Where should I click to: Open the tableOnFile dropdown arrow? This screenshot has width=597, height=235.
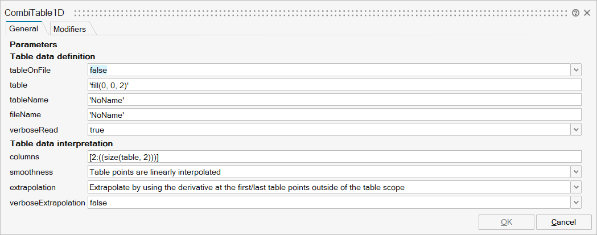576,70
